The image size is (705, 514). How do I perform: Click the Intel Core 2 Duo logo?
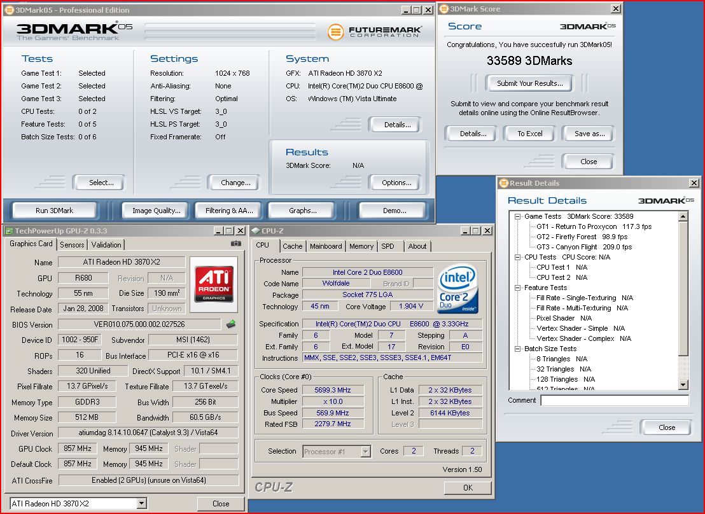457,289
